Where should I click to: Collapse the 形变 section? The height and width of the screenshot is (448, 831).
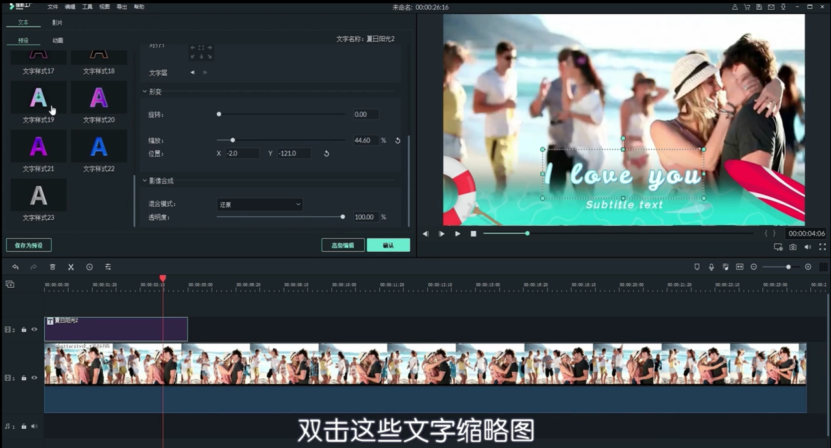(x=145, y=91)
